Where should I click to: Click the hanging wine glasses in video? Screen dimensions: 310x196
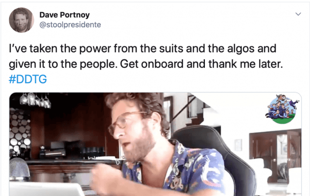coord(35,100)
